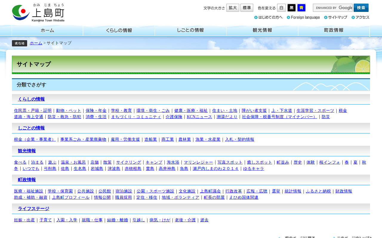Open 保険・年金 link
The height and width of the screenshot is (238, 382).
(96, 111)
